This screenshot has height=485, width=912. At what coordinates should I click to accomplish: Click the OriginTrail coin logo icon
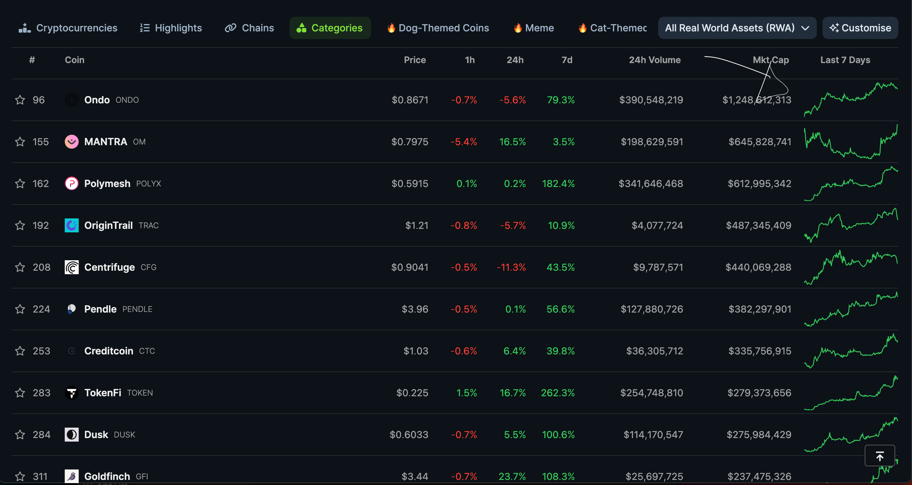click(x=71, y=225)
